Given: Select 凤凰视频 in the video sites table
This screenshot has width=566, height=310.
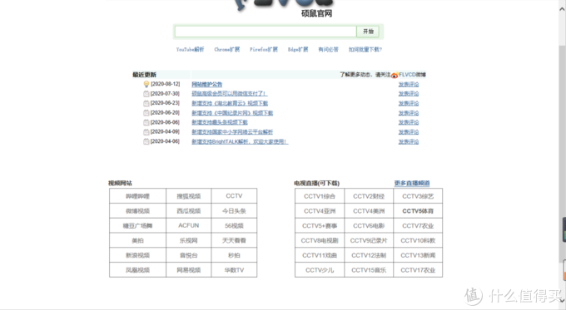Looking at the screenshot, I should 137,270.
